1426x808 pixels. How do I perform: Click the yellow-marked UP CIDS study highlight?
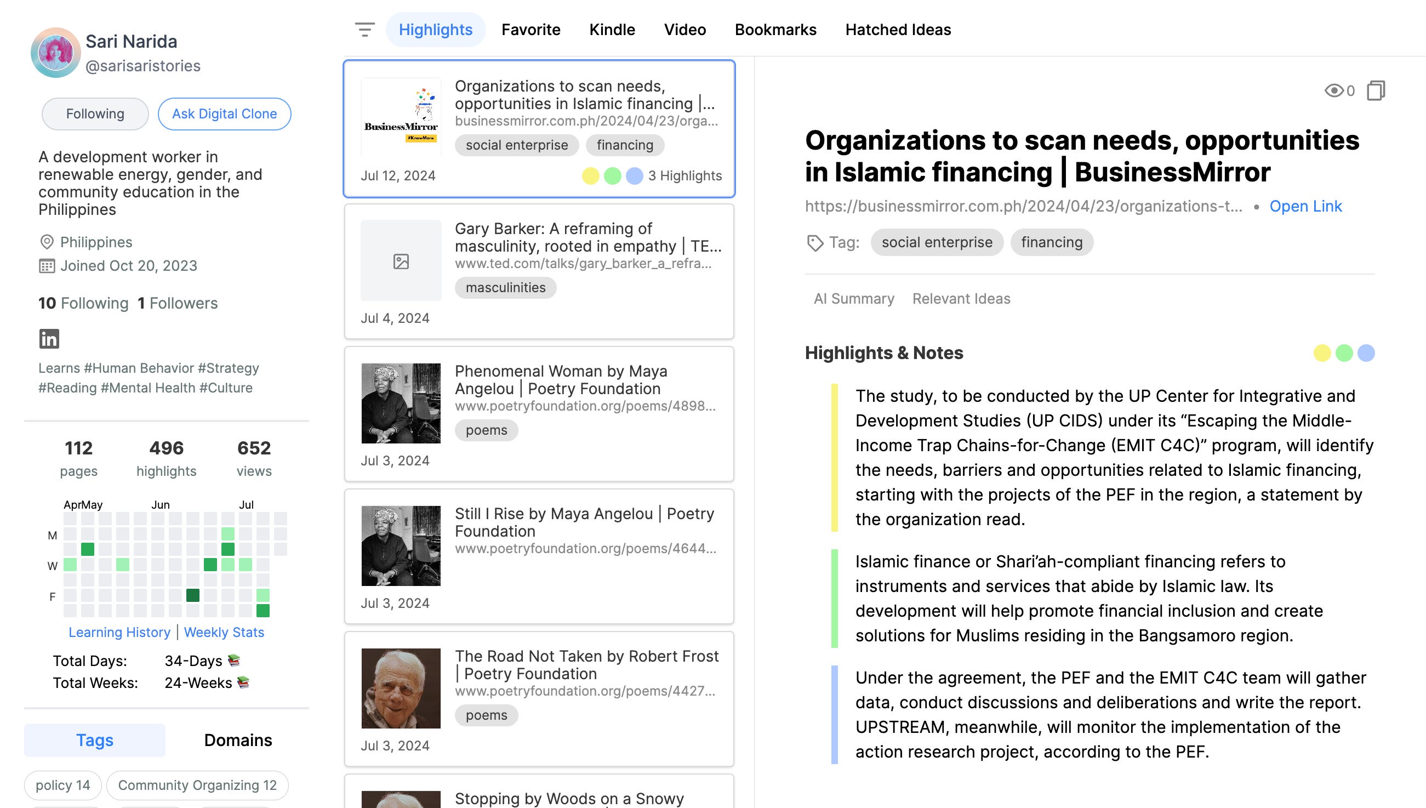[1114, 458]
